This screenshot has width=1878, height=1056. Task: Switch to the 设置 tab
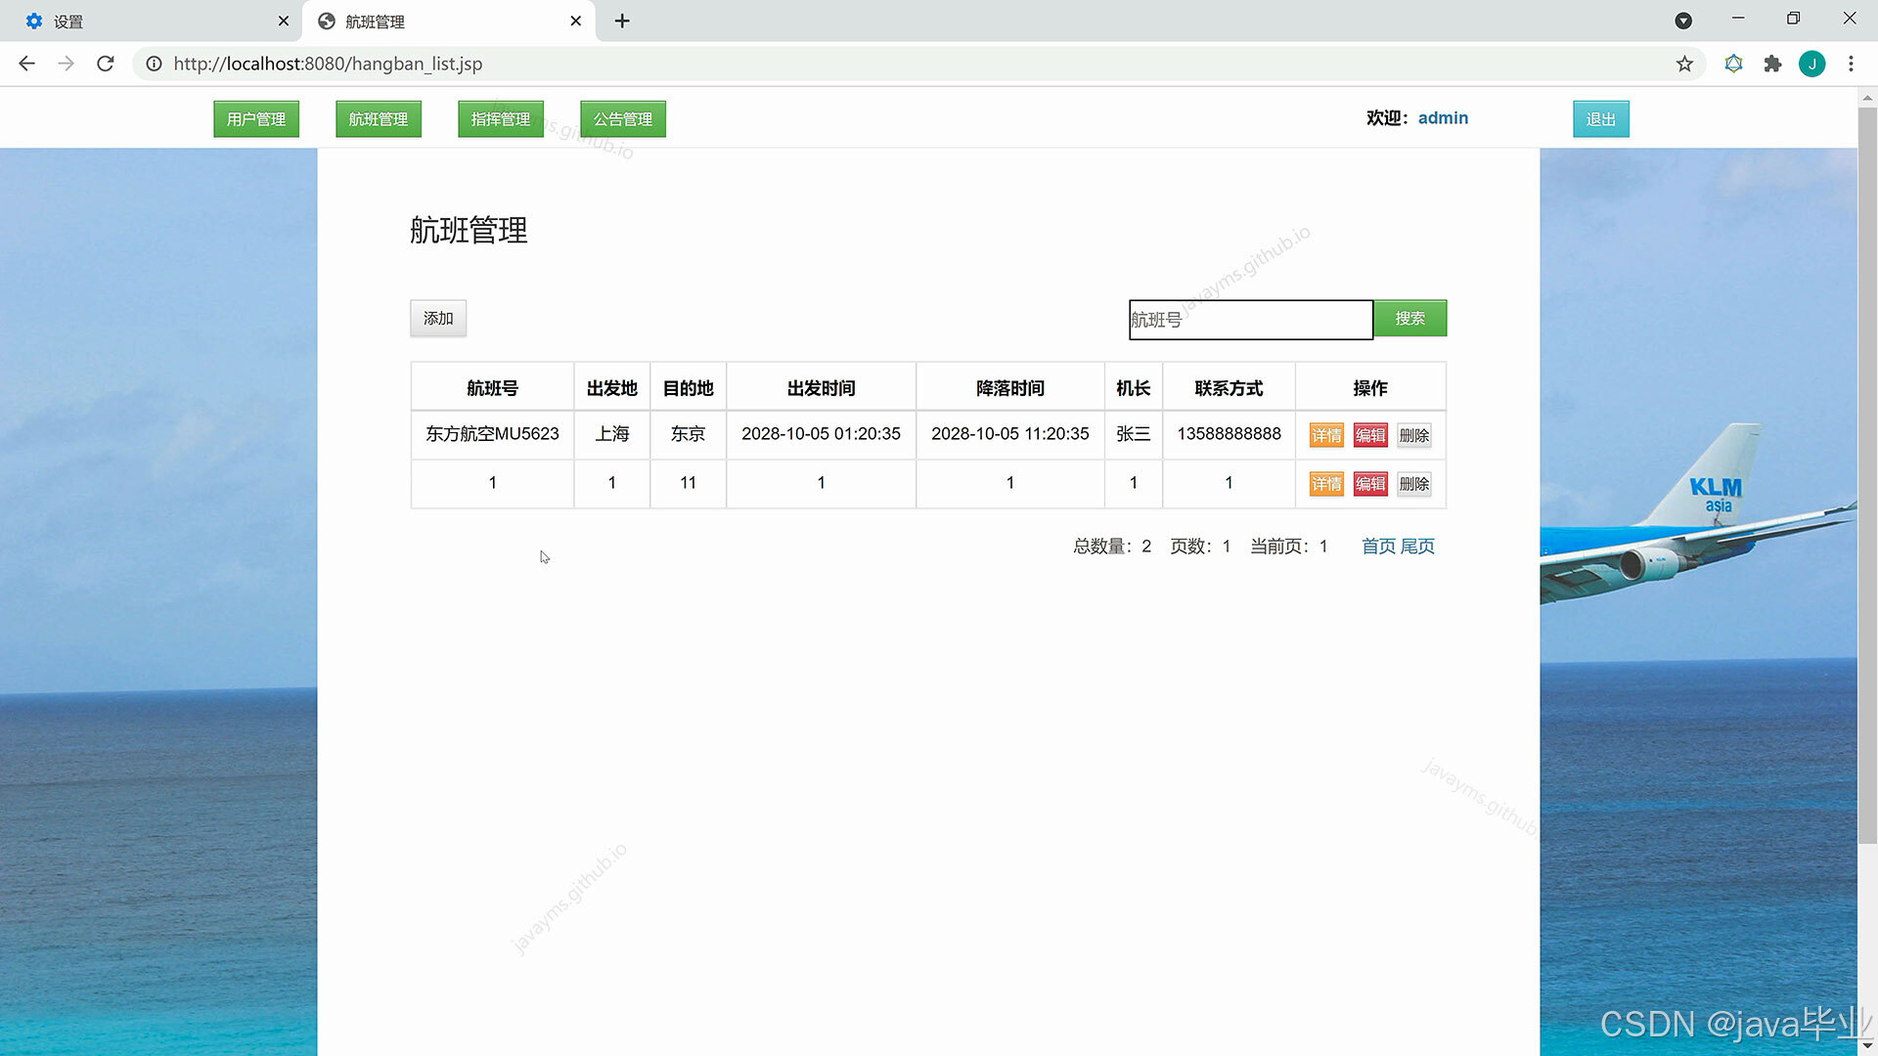152,21
